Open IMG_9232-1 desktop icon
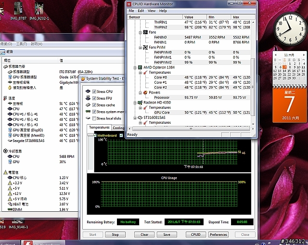 (39, 11)
